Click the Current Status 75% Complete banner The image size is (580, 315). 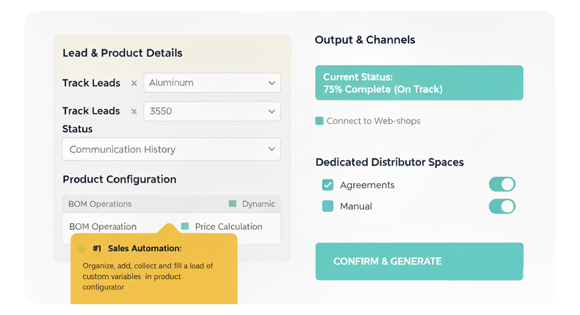[x=419, y=83]
